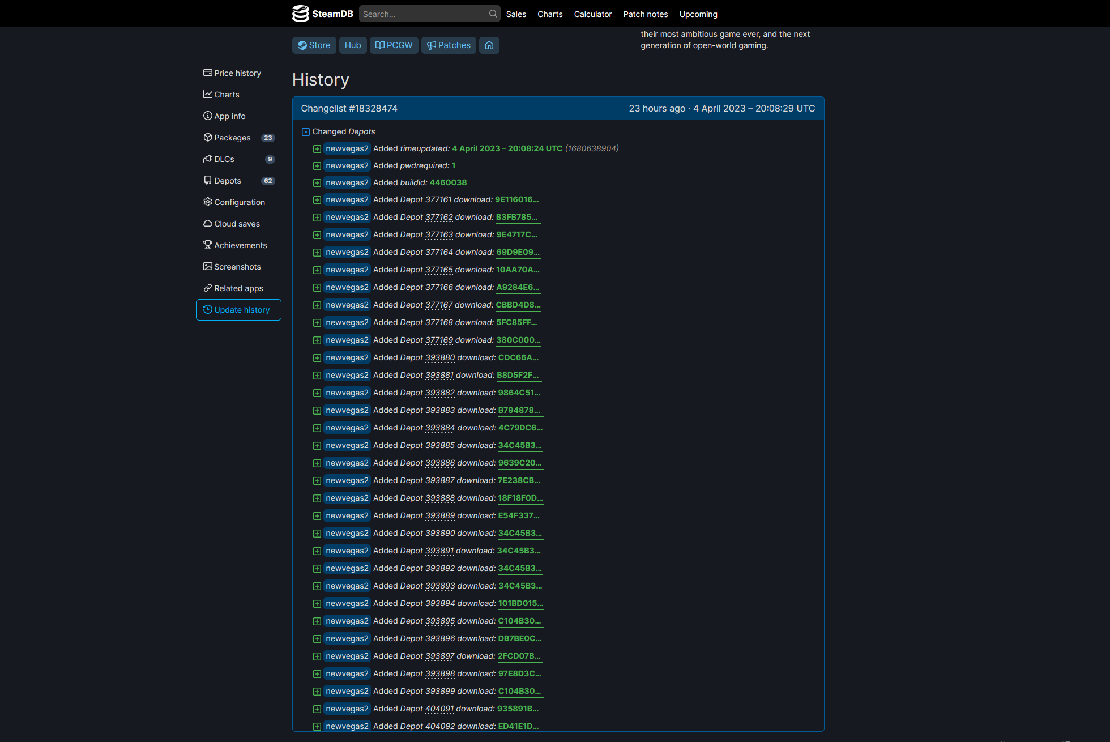This screenshot has width=1110, height=742.
Task: Click the Depots count badge 62
Action: (268, 181)
